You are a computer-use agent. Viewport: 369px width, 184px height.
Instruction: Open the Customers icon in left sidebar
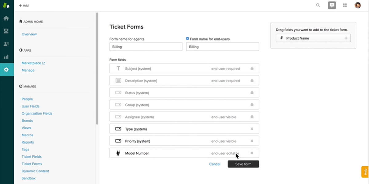[x=6, y=44]
